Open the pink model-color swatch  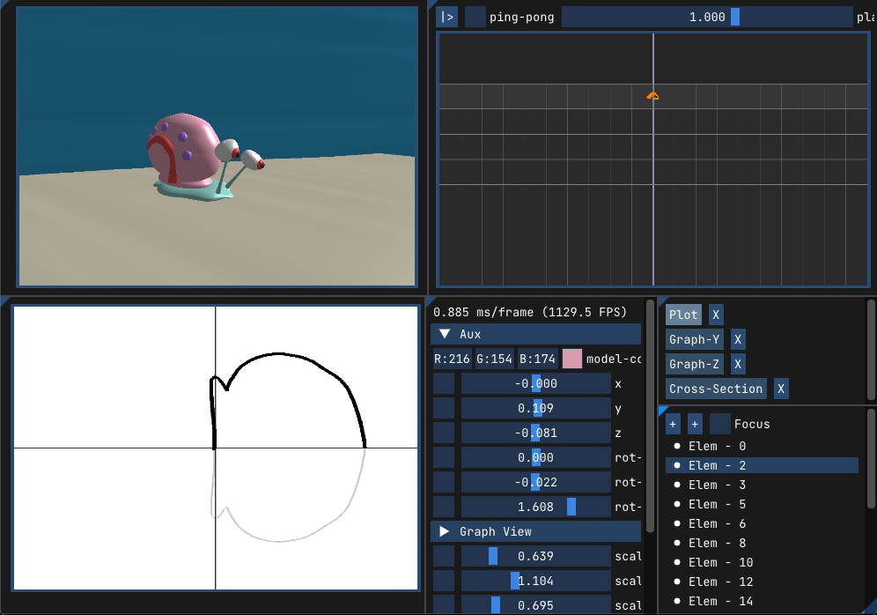[572, 359]
